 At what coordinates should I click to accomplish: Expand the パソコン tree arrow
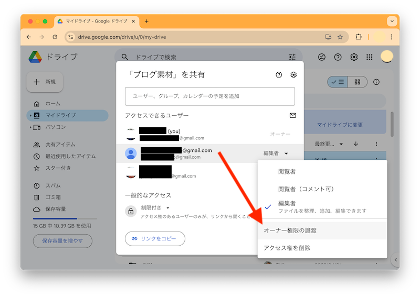tap(30, 127)
